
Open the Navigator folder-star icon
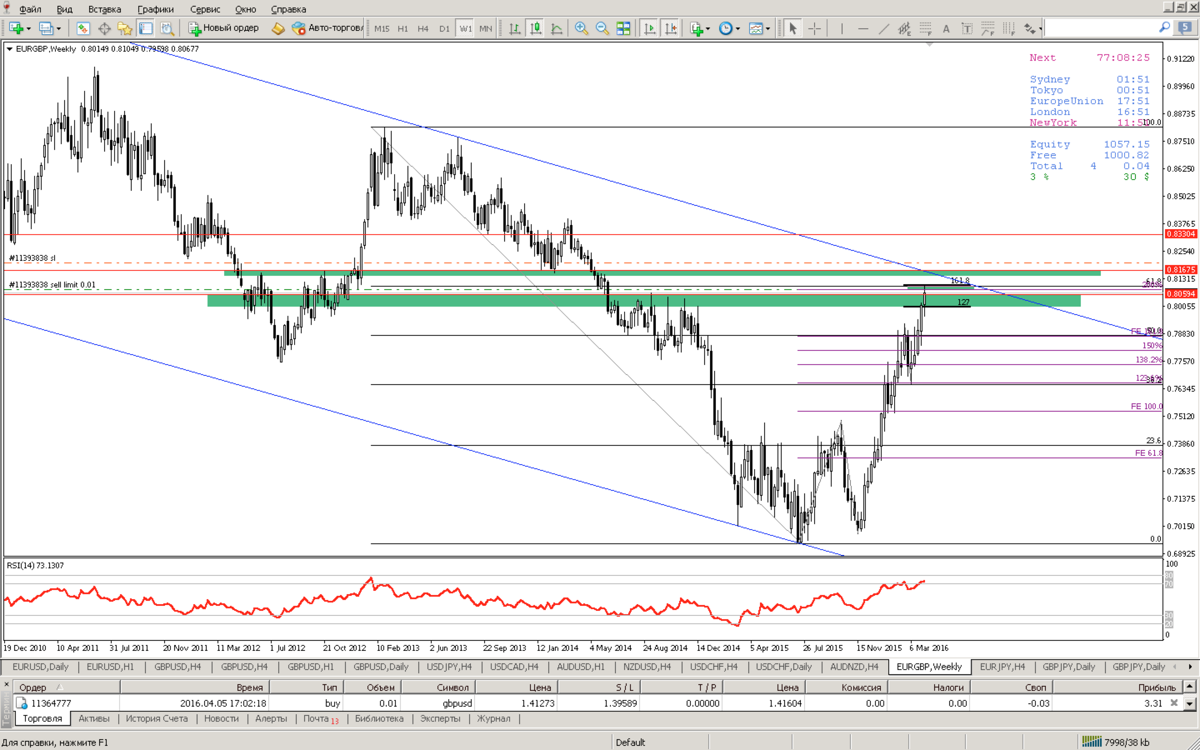(125, 28)
